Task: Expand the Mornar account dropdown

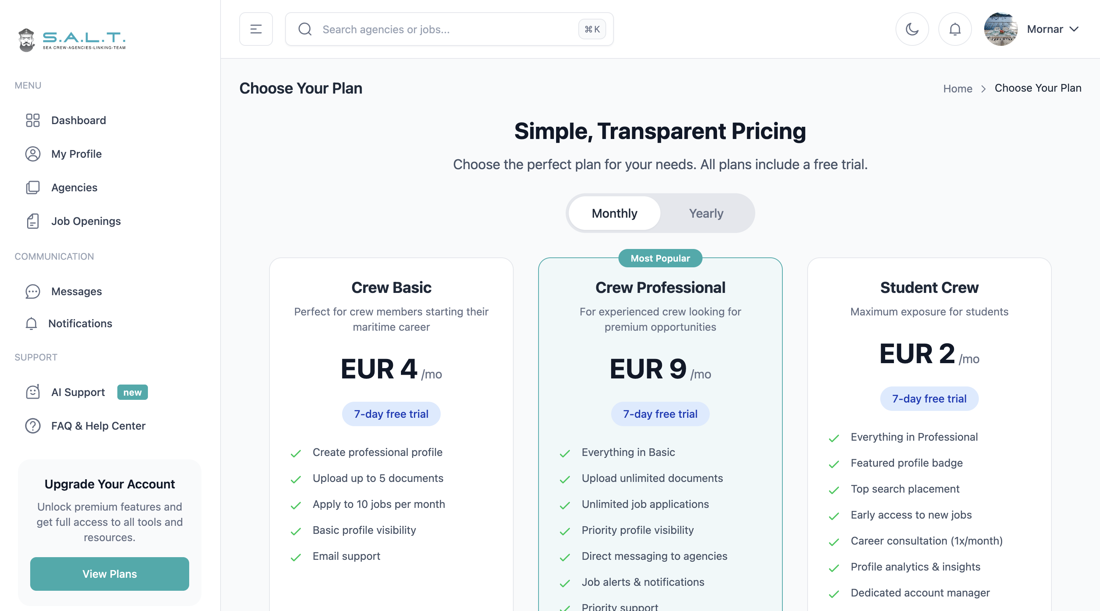Action: 1053,29
